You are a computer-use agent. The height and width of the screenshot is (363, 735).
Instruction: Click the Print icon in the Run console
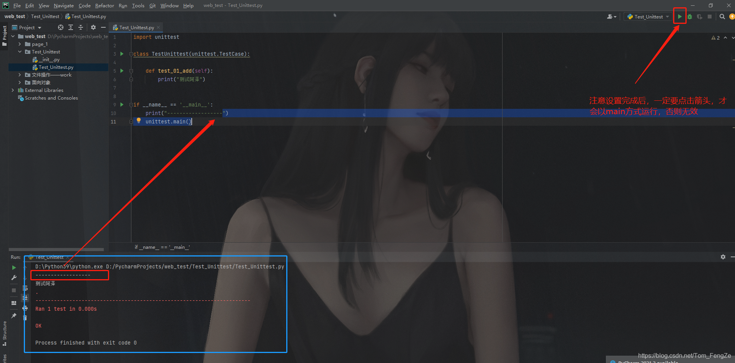tap(25, 308)
